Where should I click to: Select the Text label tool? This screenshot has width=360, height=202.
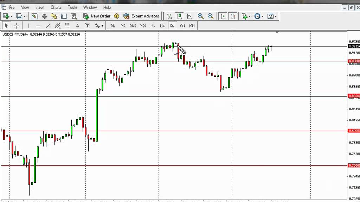click(77, 26)
